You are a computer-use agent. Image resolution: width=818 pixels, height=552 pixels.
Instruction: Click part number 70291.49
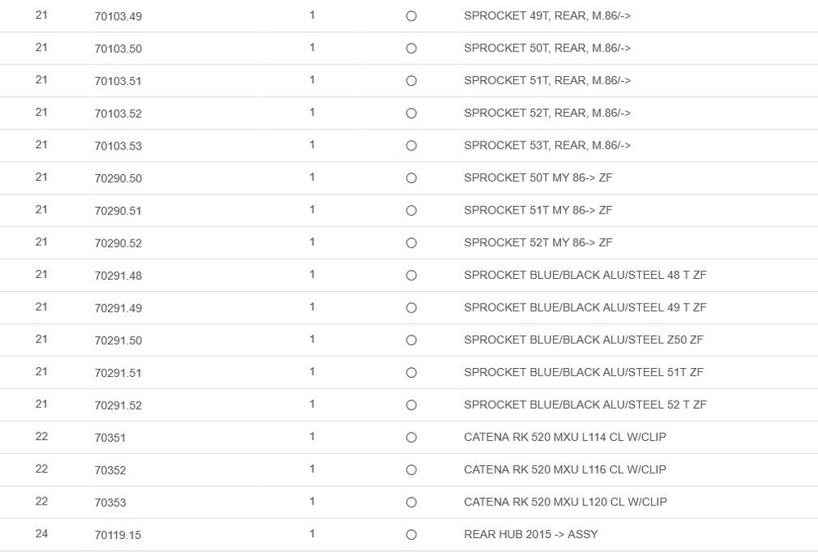tap(118, 308)
